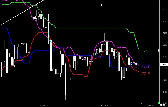Screen dimensions: 168x107
Task: Click the 12/9/2010 date label
Action: click(44, 105)
